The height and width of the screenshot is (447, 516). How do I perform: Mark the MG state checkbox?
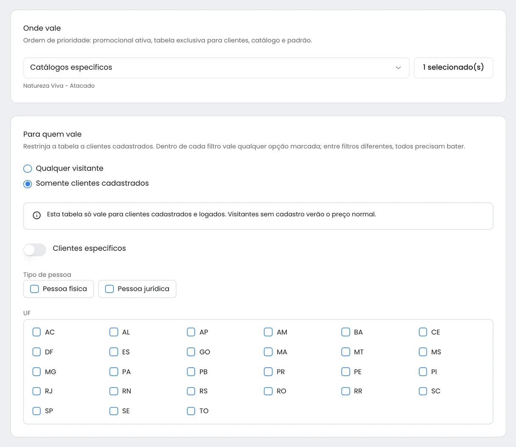pyautogui.click(x=36, y=372)
